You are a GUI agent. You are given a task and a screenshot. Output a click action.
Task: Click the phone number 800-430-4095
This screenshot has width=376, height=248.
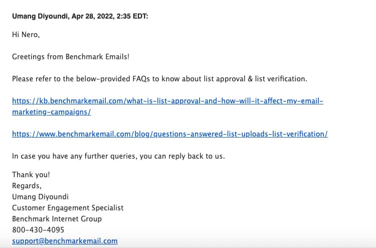coord(38,230)
